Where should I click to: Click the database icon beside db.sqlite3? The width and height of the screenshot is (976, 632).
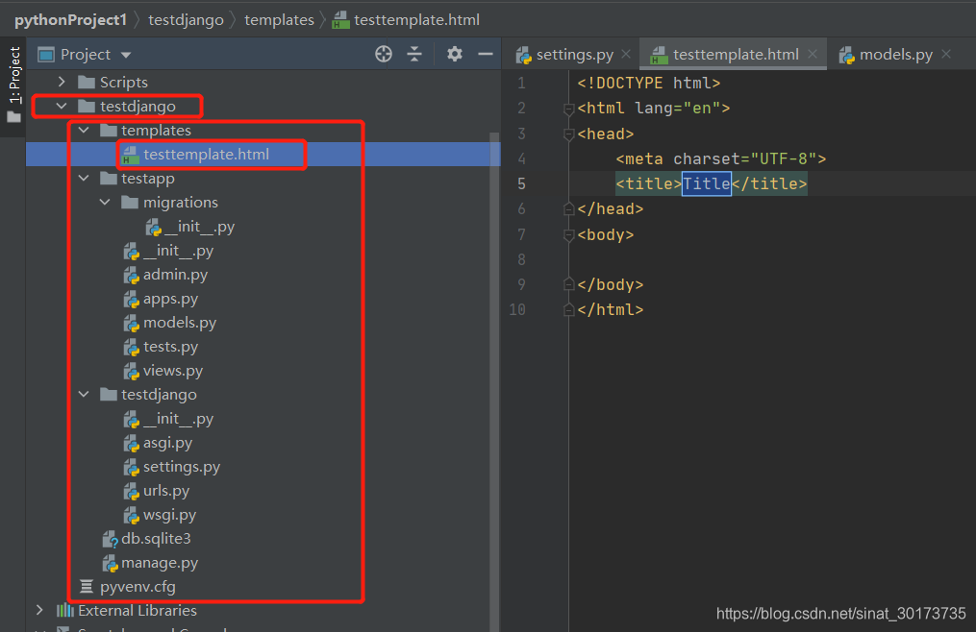(x=108, y=538)
